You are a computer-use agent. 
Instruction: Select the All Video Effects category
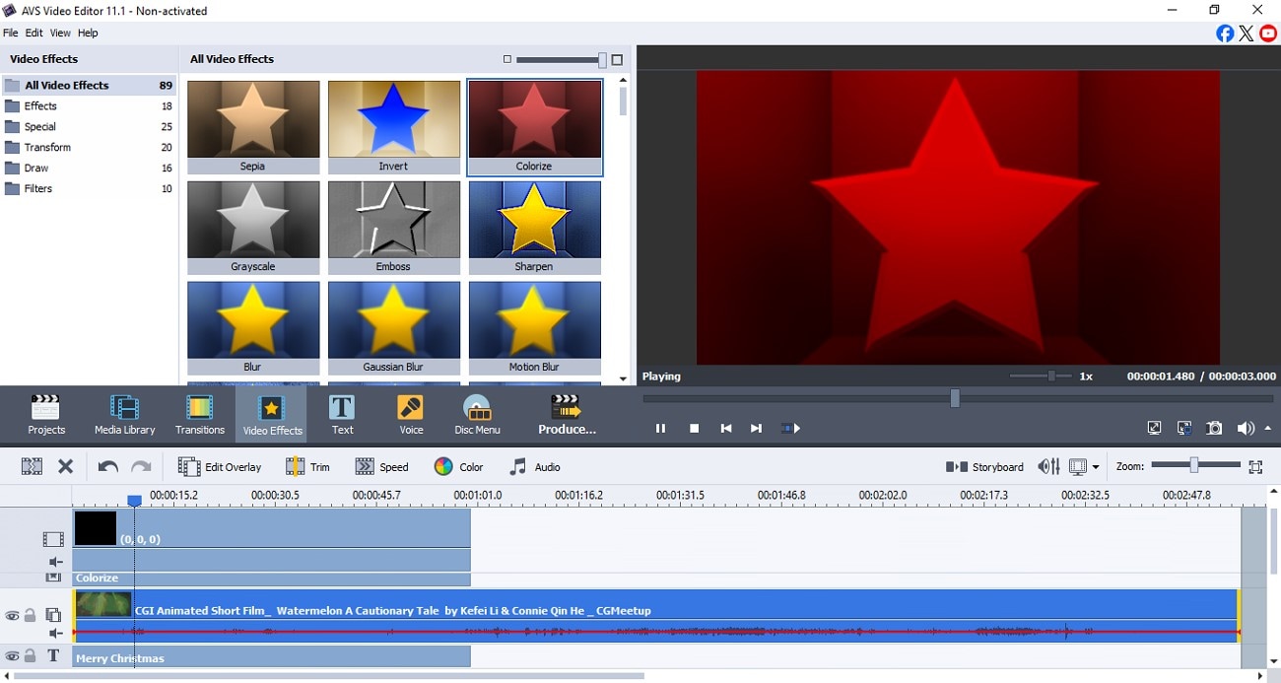coord(89,86)
